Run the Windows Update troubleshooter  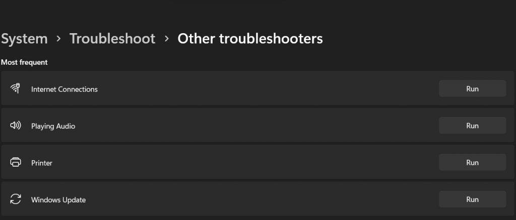pyautogui.click(x=472, y=199)
